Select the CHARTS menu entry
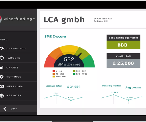The width and height of the screenshot is (146, 122). pyautogui.click(x=12, y=67)
